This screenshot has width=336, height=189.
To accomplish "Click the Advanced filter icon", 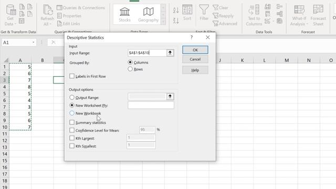I will 215,24.
